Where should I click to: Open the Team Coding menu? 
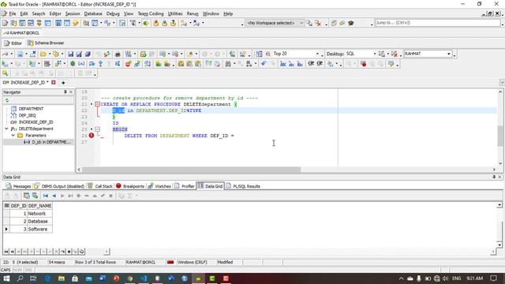tap(151, 13)
